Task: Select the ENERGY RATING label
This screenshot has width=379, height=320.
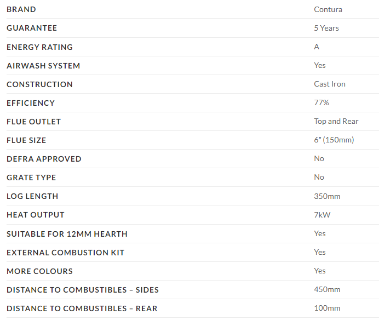Action: [x=39, y=47]
